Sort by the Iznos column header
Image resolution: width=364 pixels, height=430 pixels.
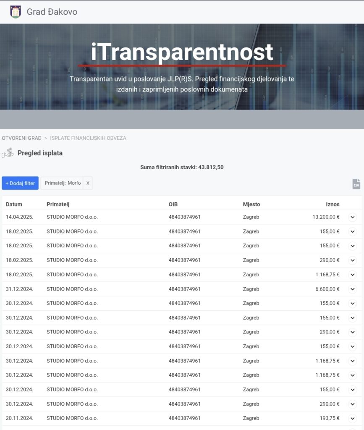(333, 205)
